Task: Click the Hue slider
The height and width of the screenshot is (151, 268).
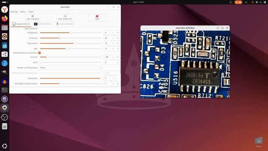Action: click(71, 49)
